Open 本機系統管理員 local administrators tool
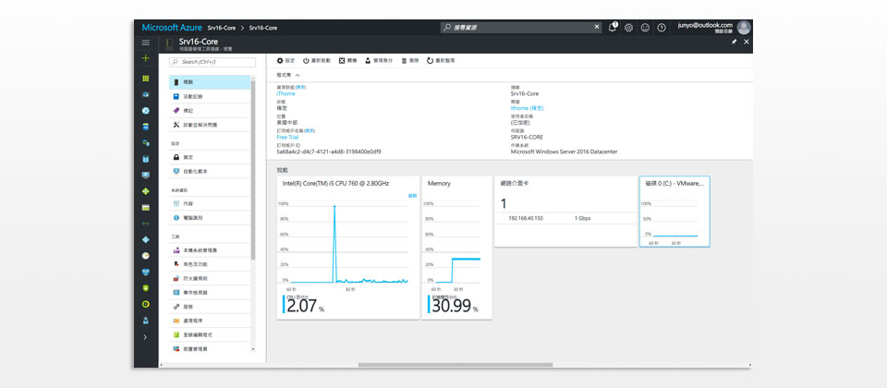The width and height of the screenshot is (887, 388). coord(210,250)
